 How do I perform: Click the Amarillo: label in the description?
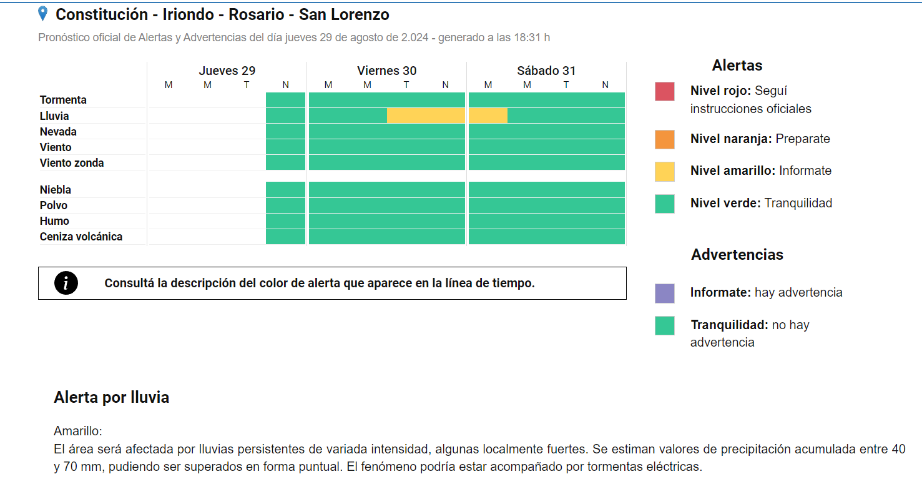click(78, 432)
